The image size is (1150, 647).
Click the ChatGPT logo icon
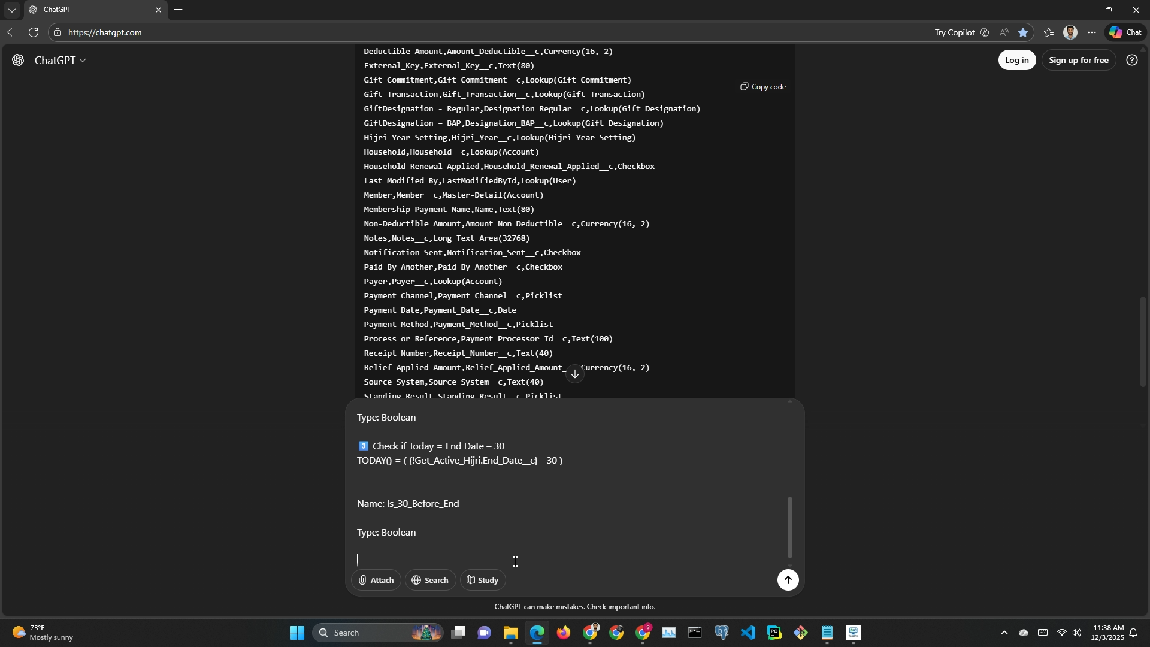[18, 60]
